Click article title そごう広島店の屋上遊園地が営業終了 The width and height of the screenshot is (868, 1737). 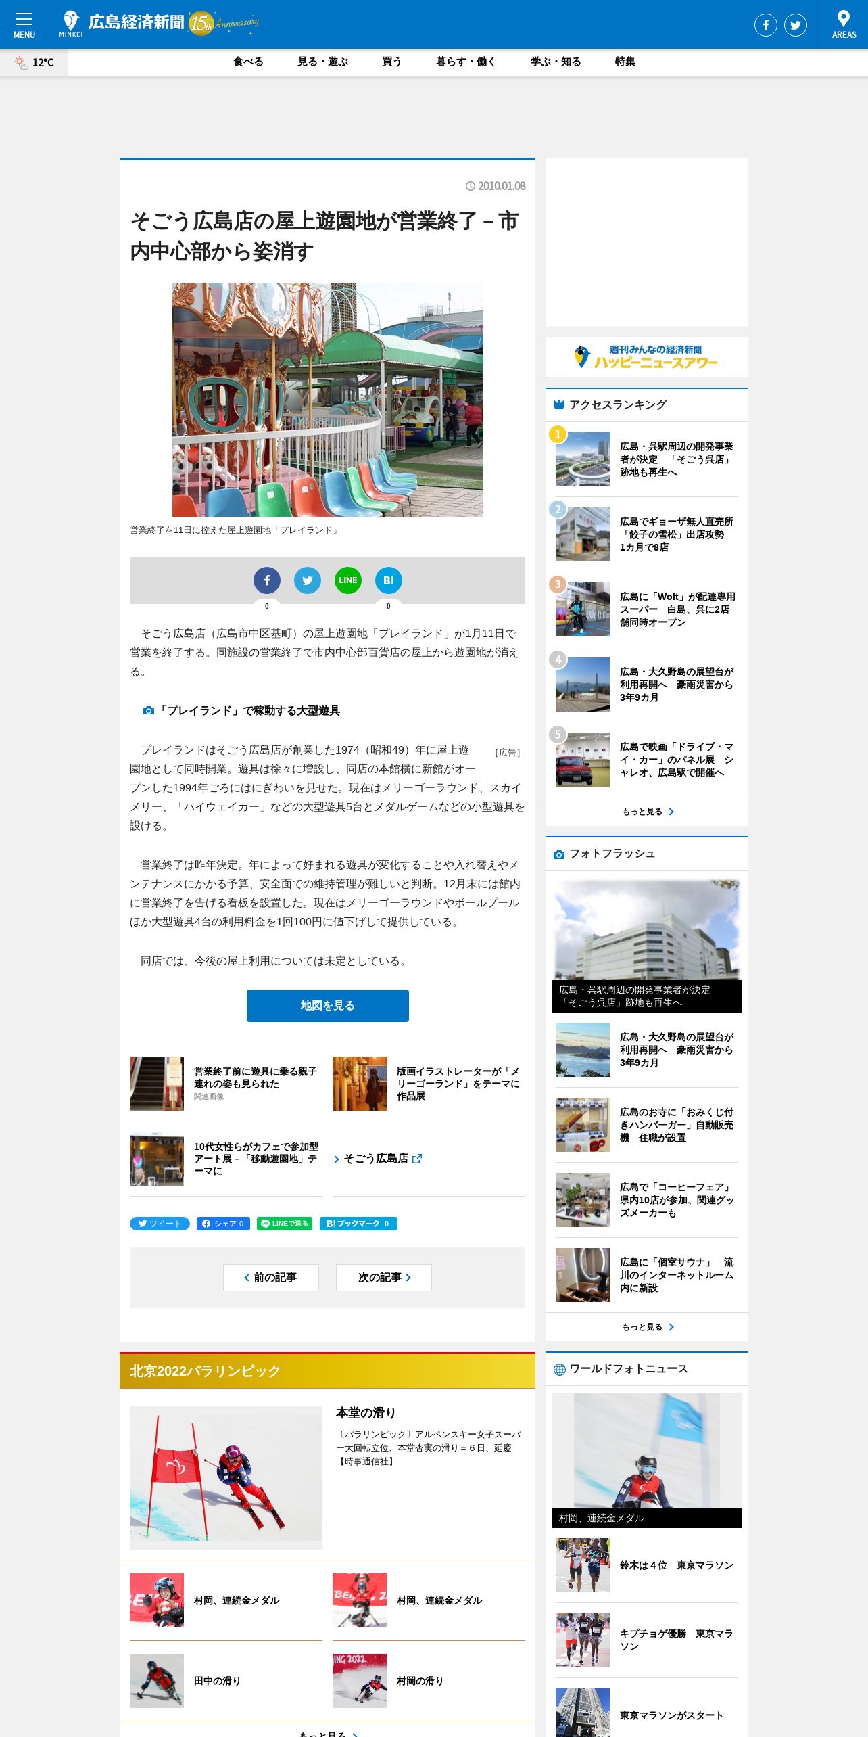pos(324,236)
